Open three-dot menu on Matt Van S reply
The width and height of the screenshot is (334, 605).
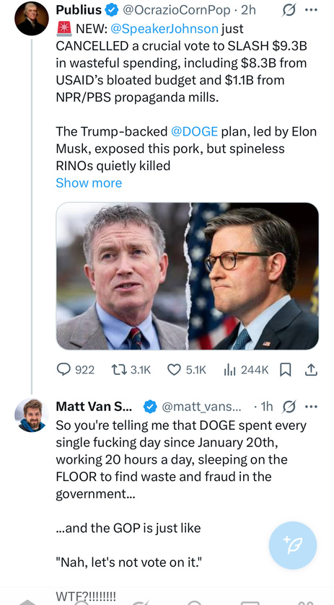click(311, 406)
